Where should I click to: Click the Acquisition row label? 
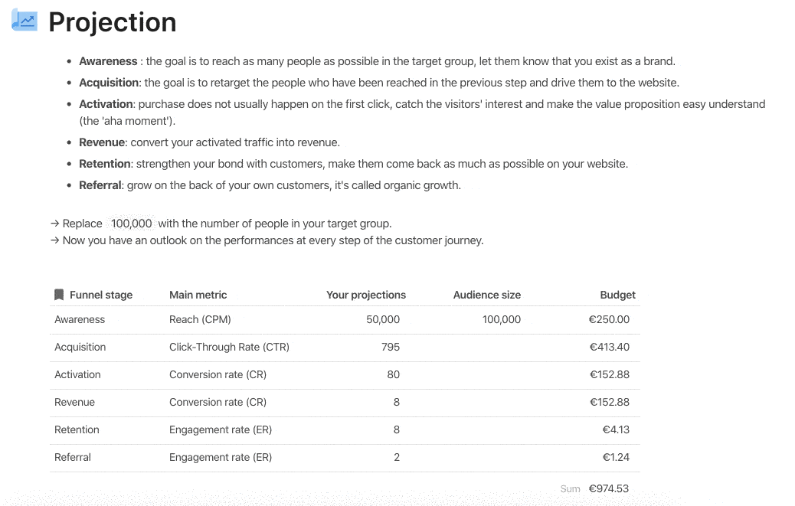[79, 347]
